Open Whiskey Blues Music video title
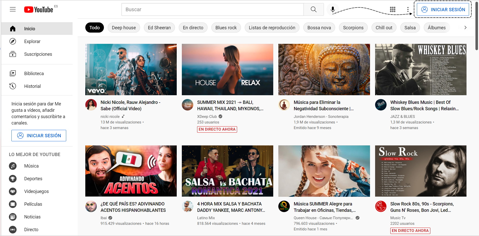The image size is (479, 236). coord(425,105)
